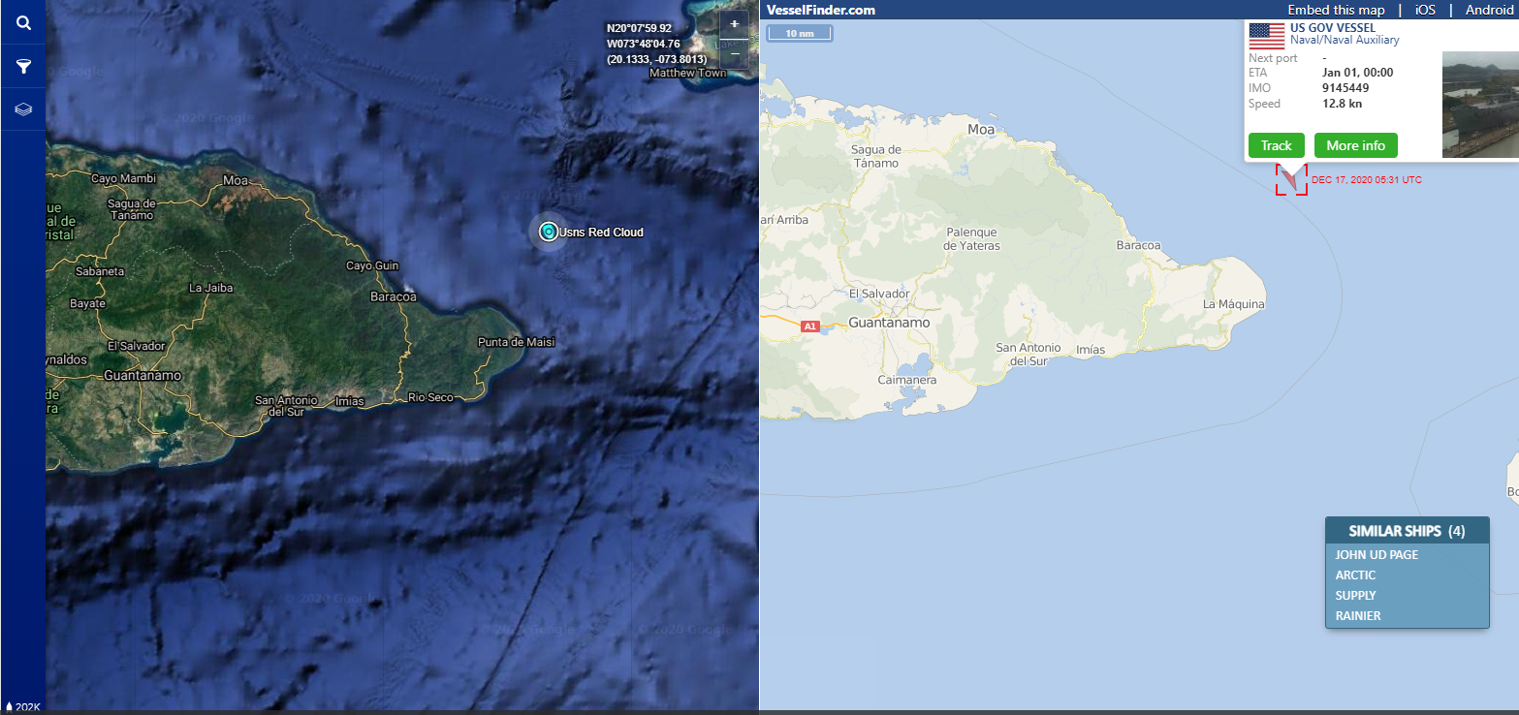This screenshot has height=715, width=1519.
Task: Click the More info button
Action: (1355, 145)
